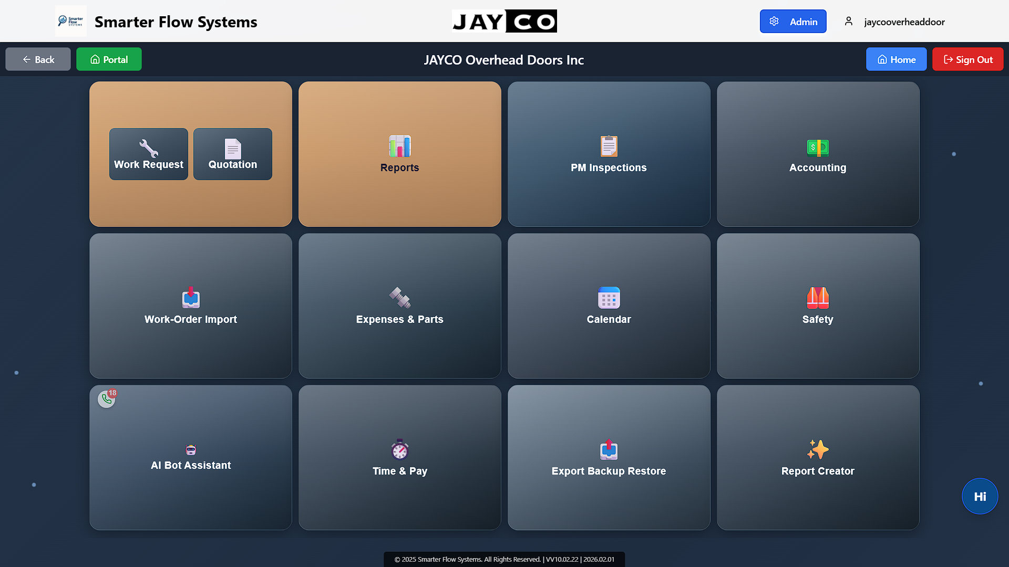Click the Smarter Flow Systems title text
Image resolution: width=1009 pixels, height=567 pixels.
tap(176, 22)
